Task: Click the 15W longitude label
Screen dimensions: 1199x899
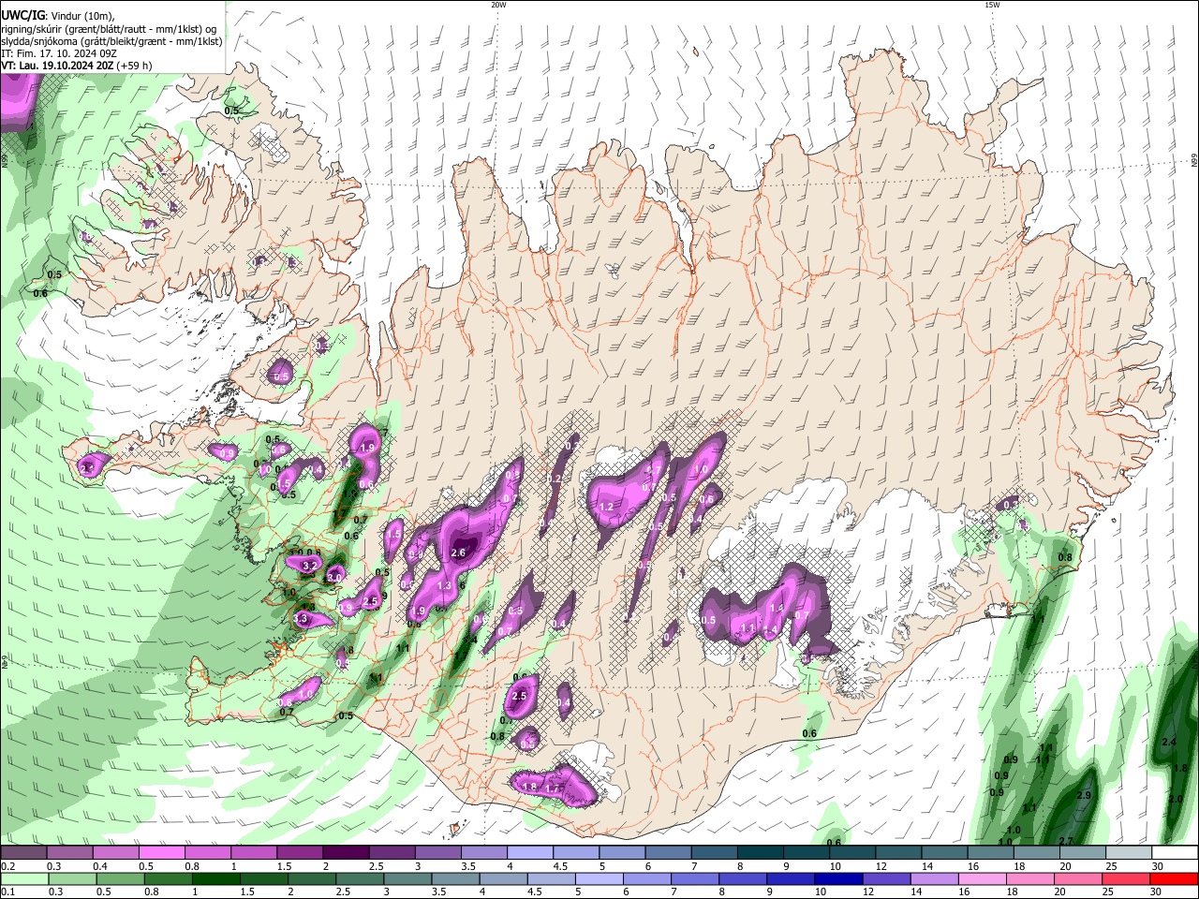Action: click(992, 5)
